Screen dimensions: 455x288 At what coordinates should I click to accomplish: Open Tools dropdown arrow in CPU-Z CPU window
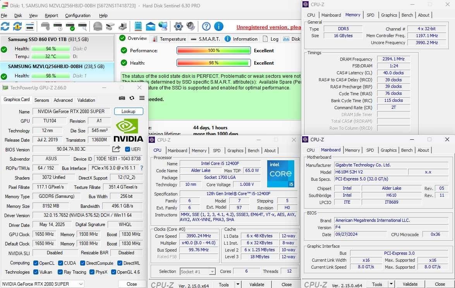click(238, 285)
